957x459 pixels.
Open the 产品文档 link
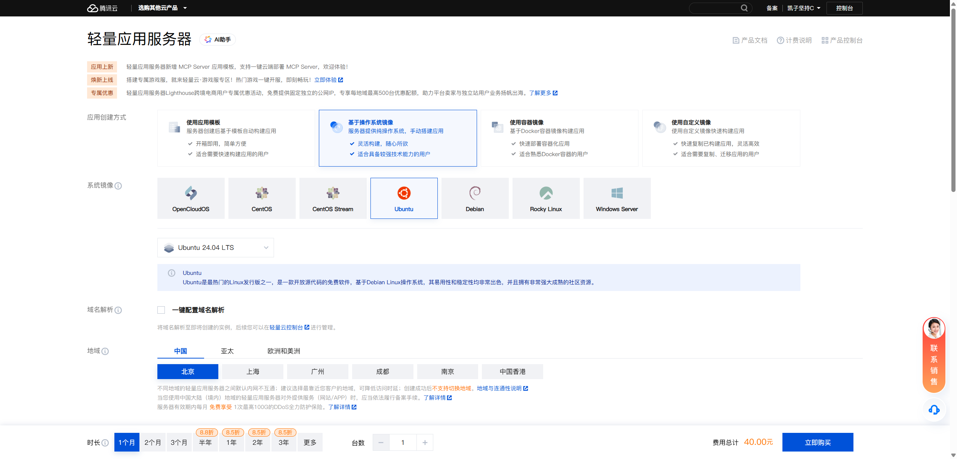coord(750,40)
